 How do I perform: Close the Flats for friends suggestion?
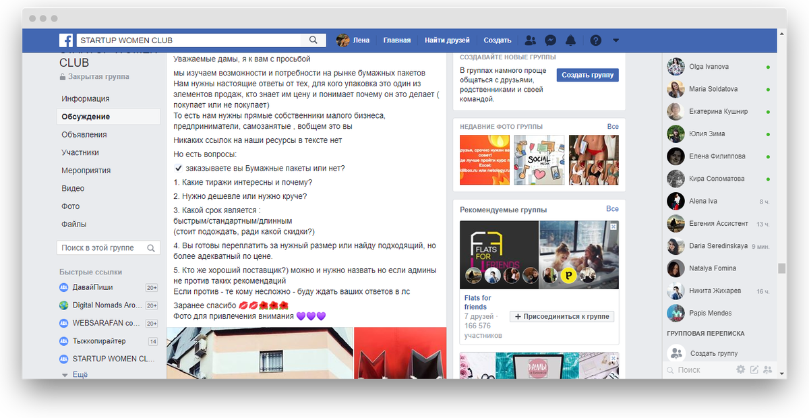click(x=613, y=227)
